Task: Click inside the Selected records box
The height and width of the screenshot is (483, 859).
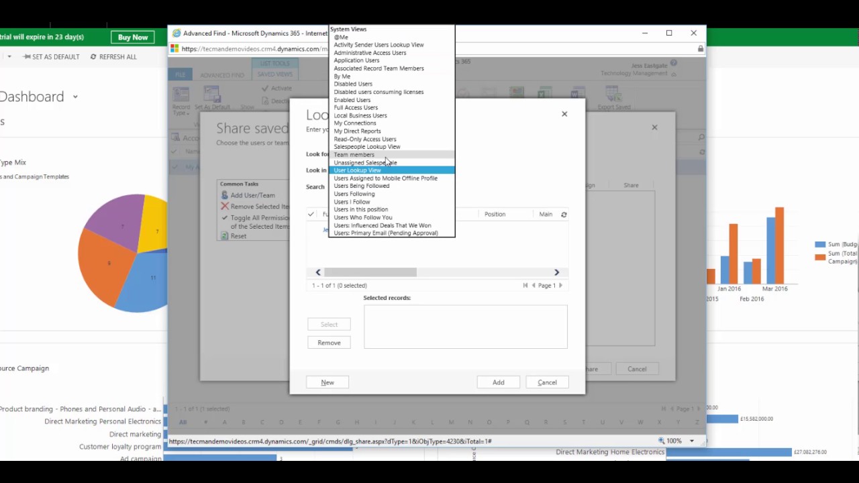Action: point(466,327)
